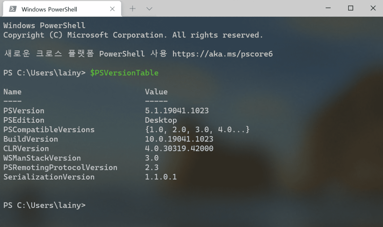Click the PowerShell icon in the tab
Viewport: 383px width, 227px height.
point(13,9)
